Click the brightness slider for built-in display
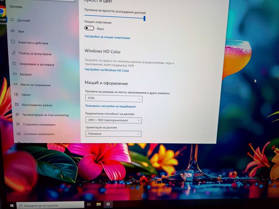This screenshot has height=209, width=279. (115, 17)
